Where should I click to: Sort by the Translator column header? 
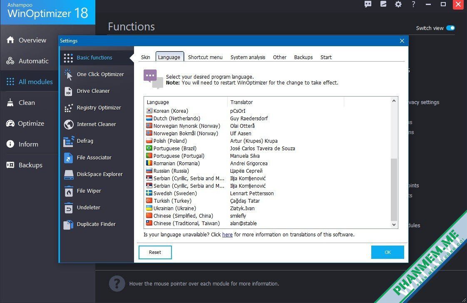click(x=286, y=102)
